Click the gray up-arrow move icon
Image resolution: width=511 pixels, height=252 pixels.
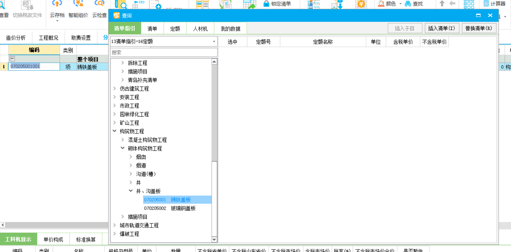point(442,4)
